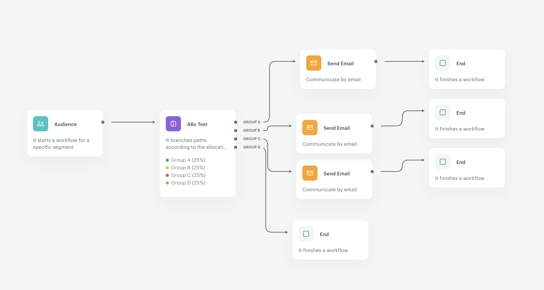
Task: Select the middle End node square icon
Action: coord(443,112)
